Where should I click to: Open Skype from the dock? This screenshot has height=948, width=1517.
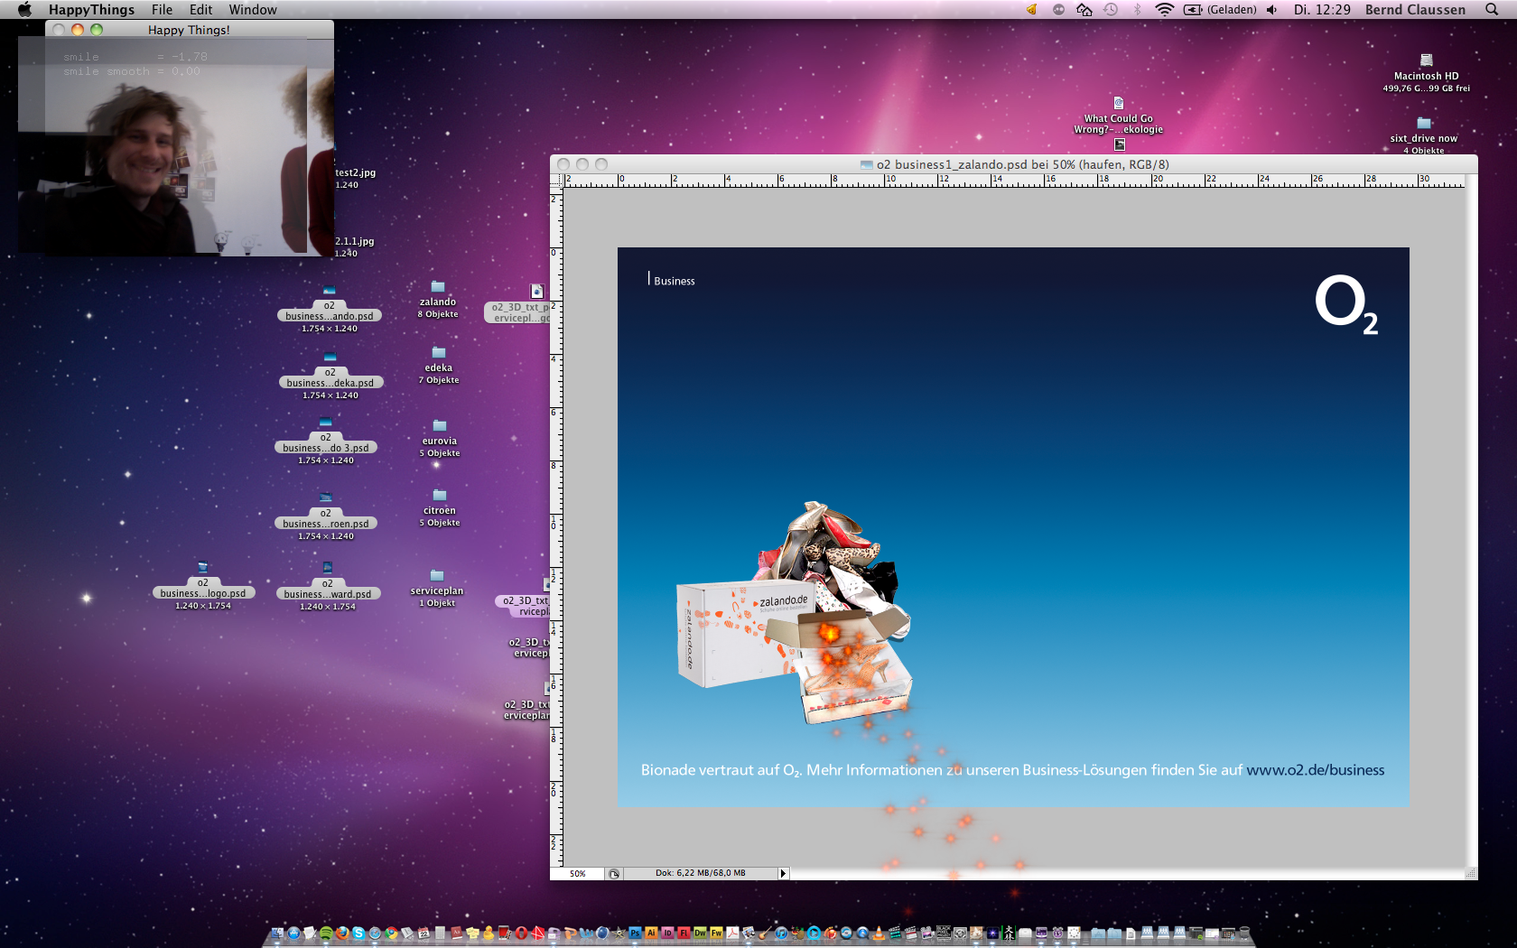358,934
